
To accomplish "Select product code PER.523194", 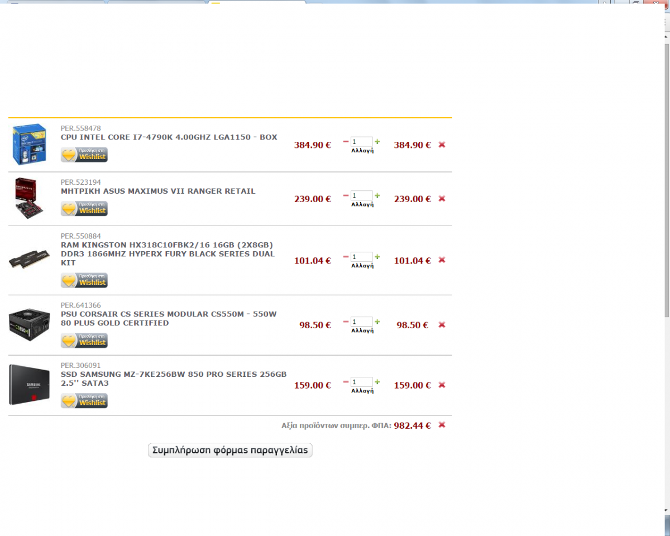I will click(x=81, y=183).
